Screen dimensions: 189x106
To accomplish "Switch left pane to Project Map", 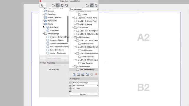I will click(53, 5).
